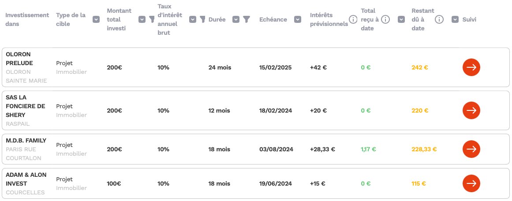This screenshot has height=201, width=512.
Task: Select the M.D.B. FAMILY investment name
Action: 26,140
